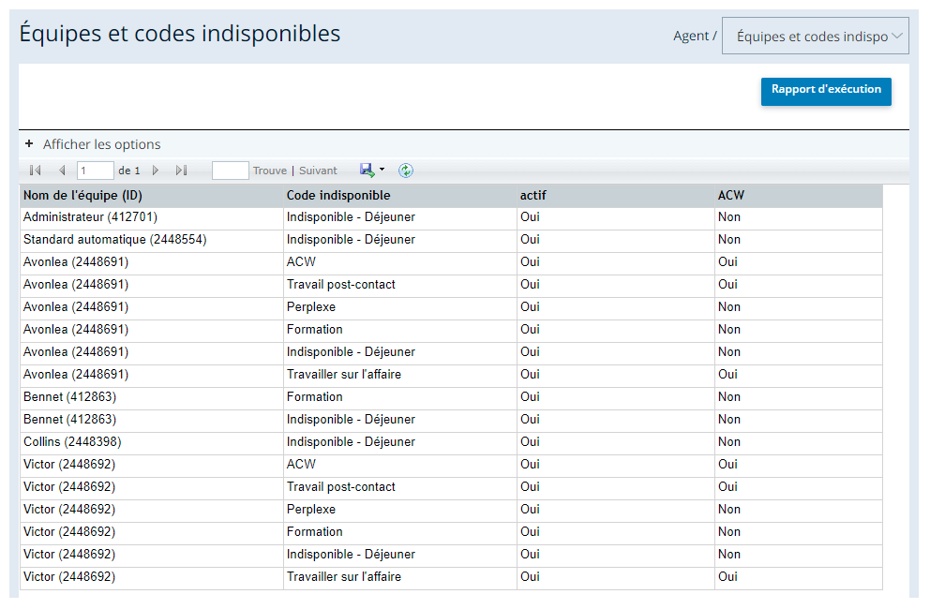Go to next report page
The height and width of the screenshot is (609, 930).
(156, 171)
